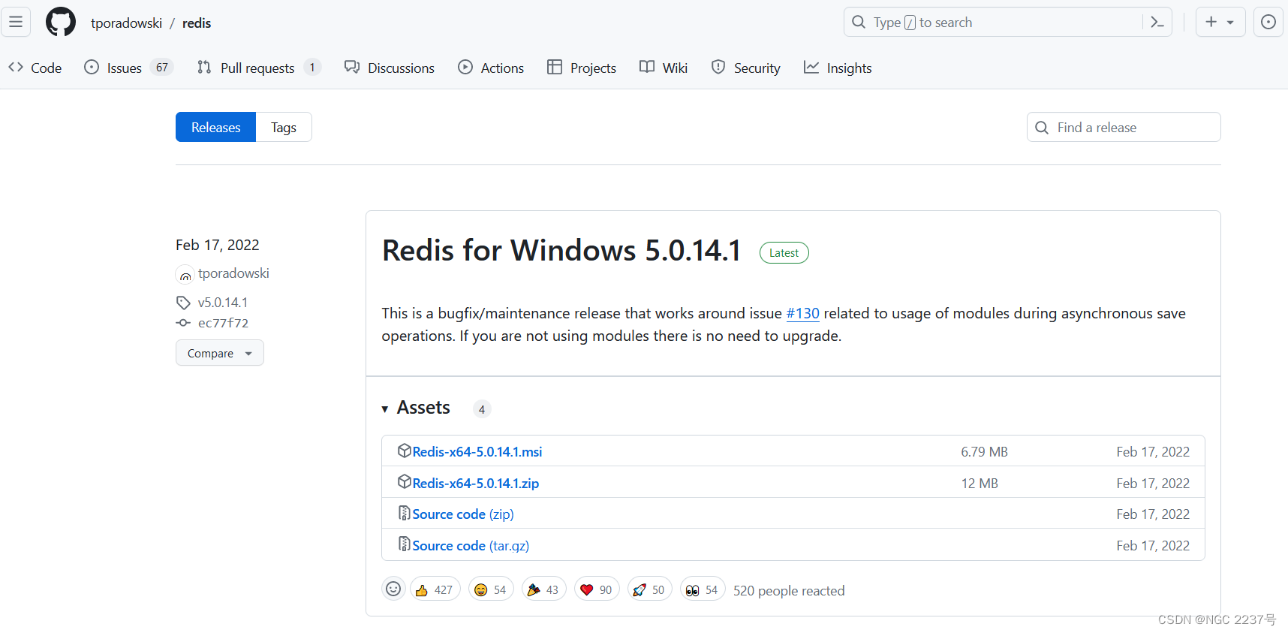Viewport: 1288px width, 633px height.
Task: Click the 12 MB size of the zip
Action: pyautogui.click(x=980, y=483)
